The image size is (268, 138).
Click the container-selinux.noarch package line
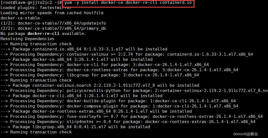[x=100, y=85]
